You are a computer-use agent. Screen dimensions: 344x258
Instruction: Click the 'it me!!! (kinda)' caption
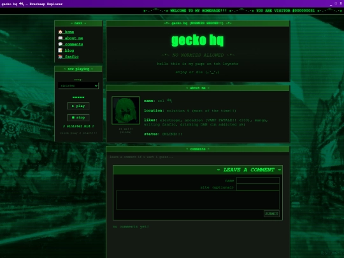click(x=125, y=131)
